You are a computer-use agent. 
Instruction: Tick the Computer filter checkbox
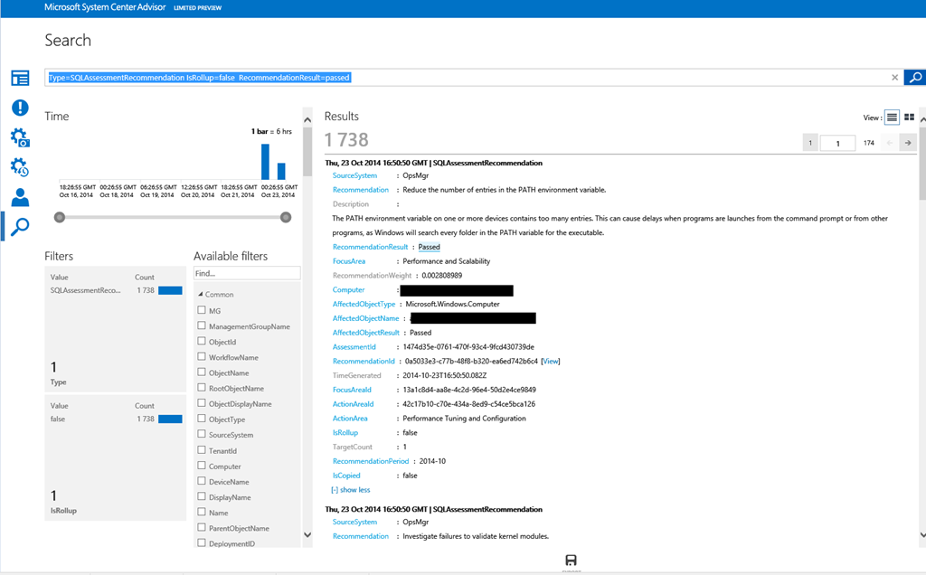202,467
